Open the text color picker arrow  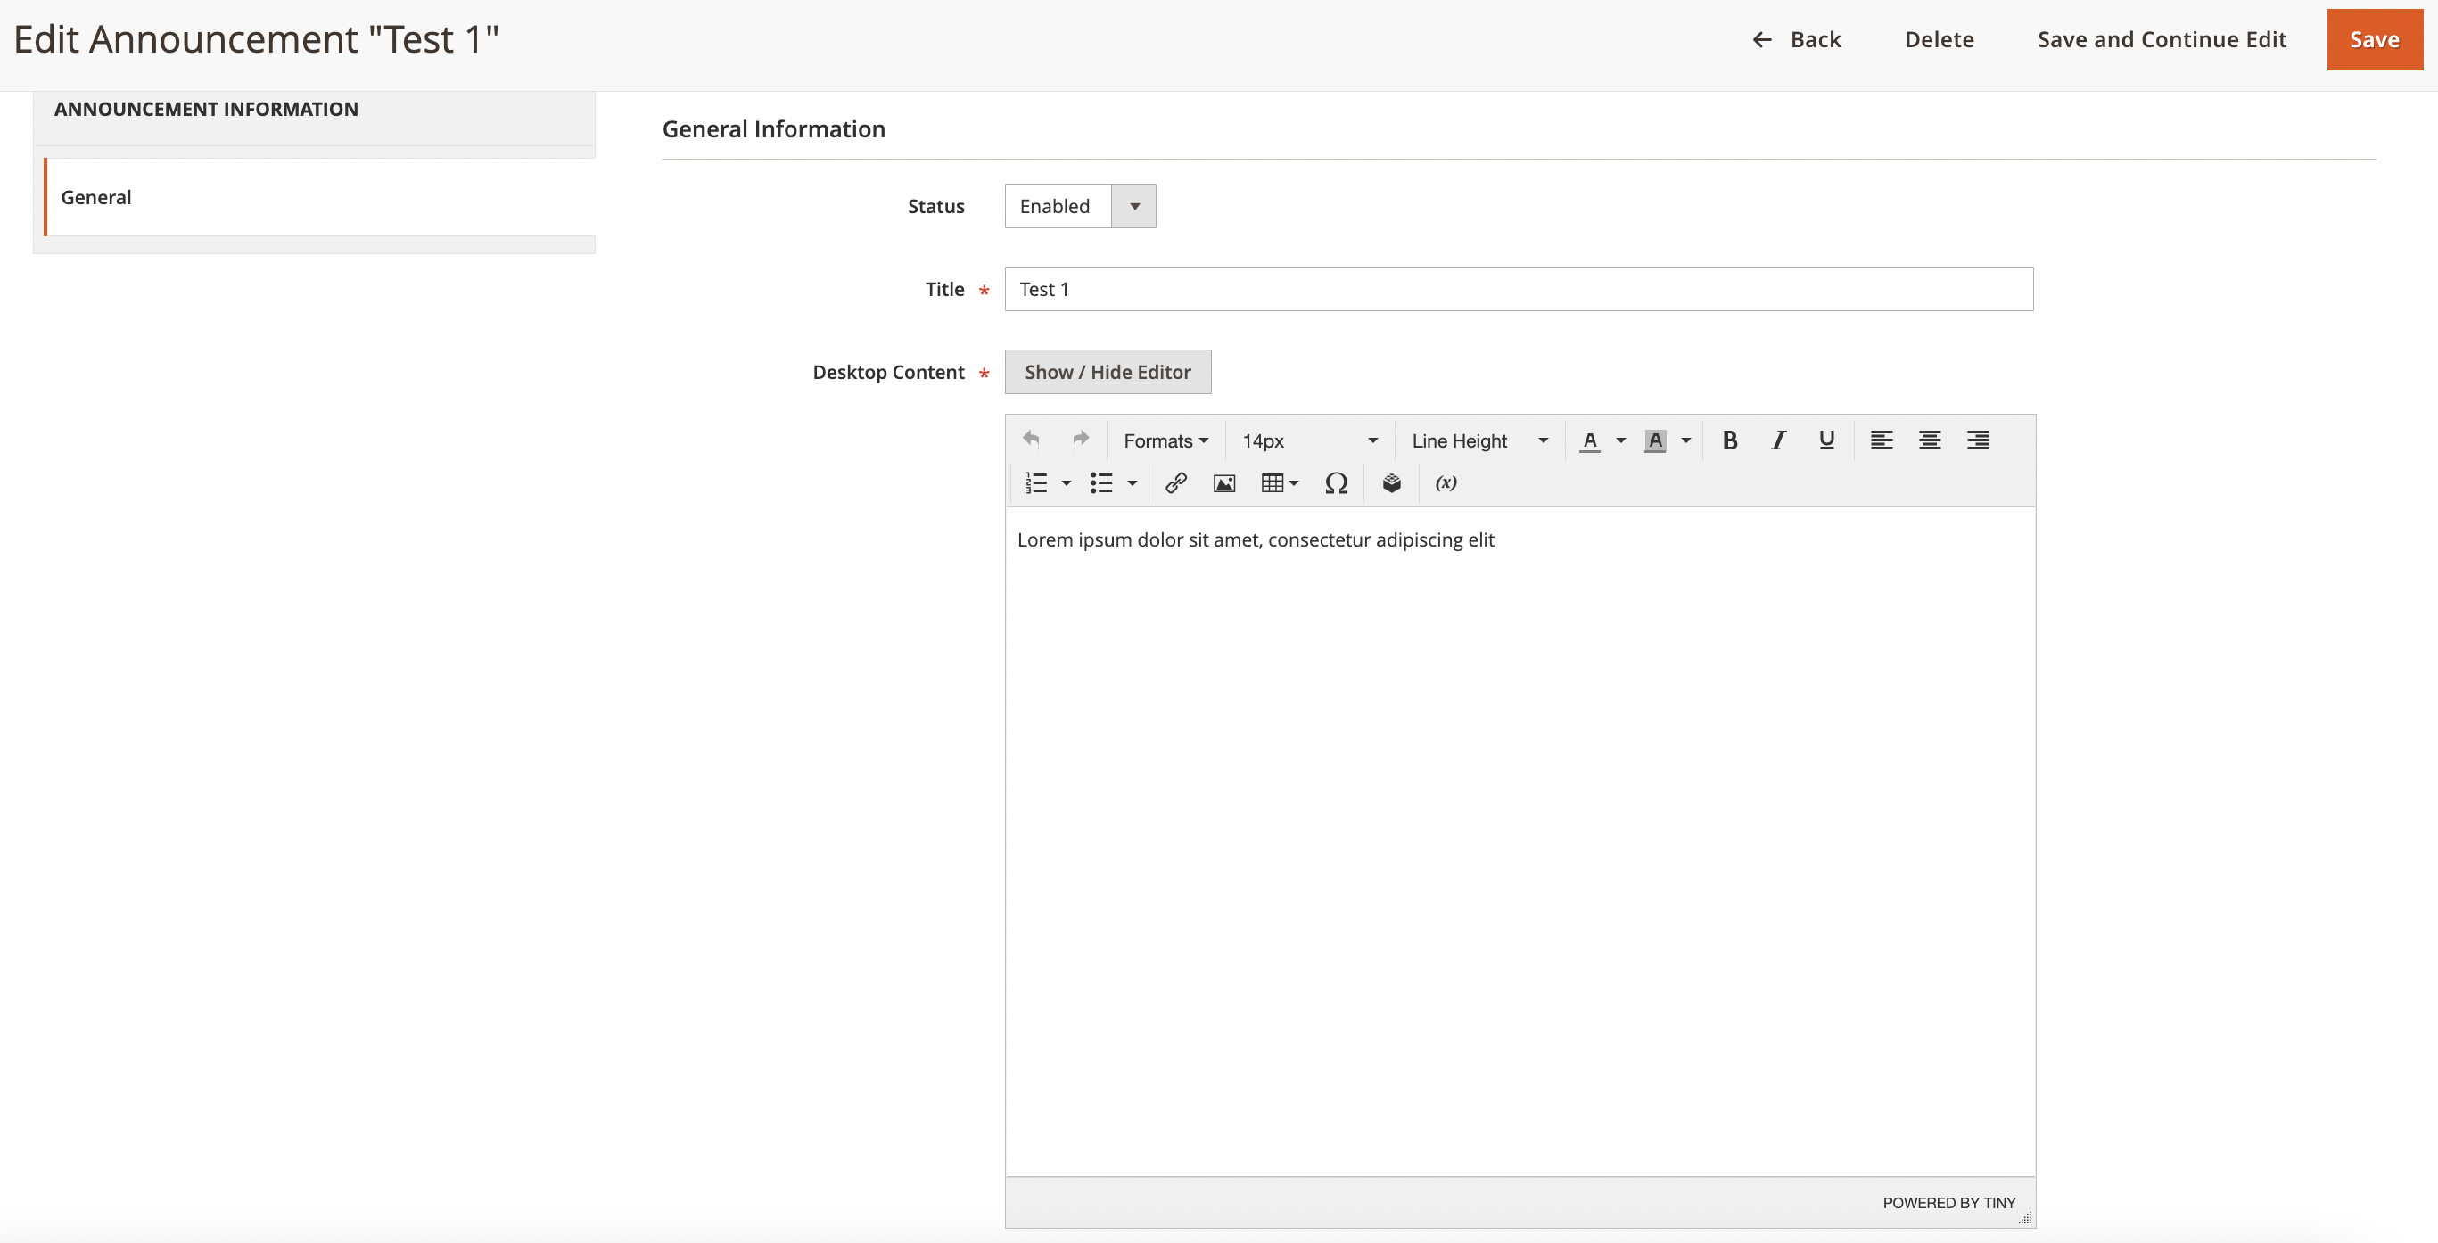point(1621,440)
